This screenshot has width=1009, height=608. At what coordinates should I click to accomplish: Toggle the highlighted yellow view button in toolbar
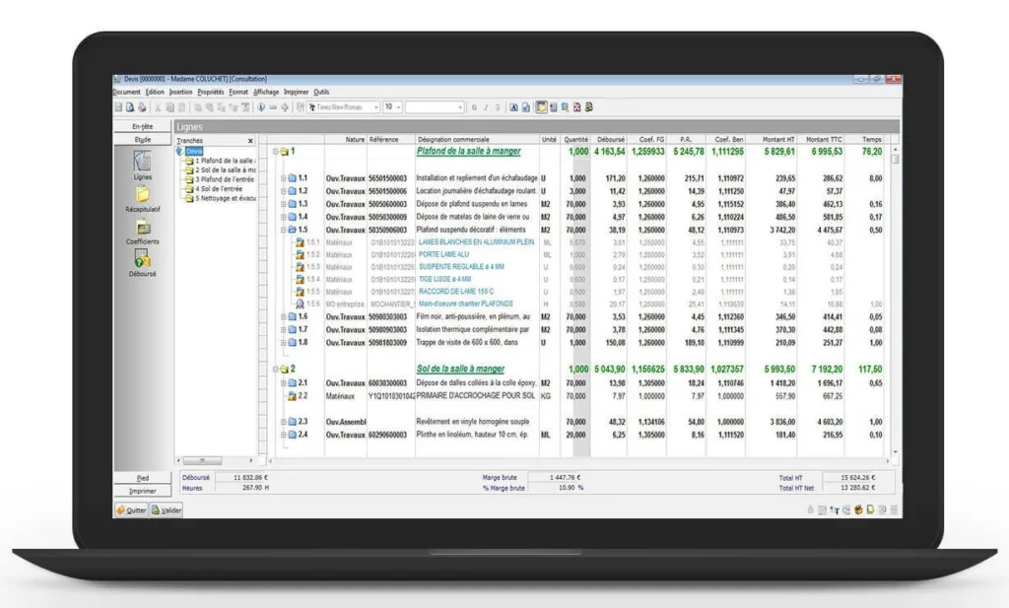pyautogui.click(x=541, y=107)
